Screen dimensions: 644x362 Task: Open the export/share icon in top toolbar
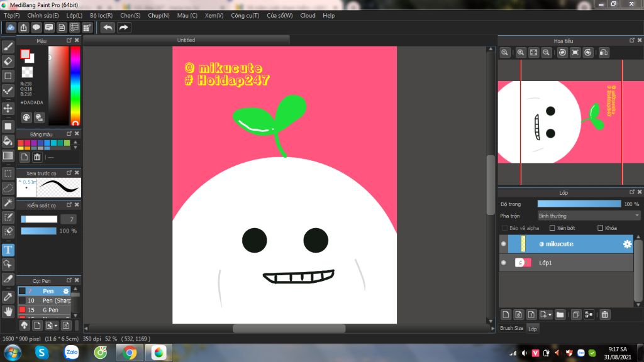pyautogui.click(x=23, y=28)
